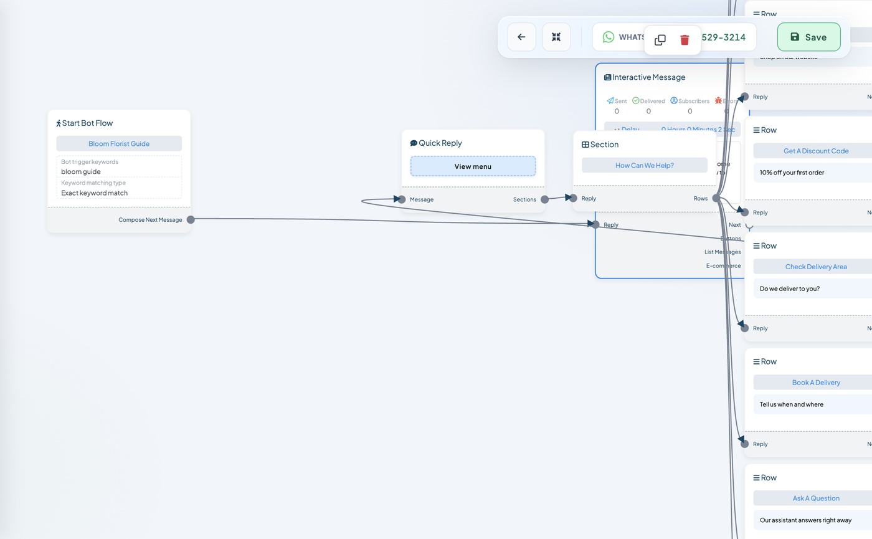Click the Section Rows output connector
872x539 pixels.
716,198
